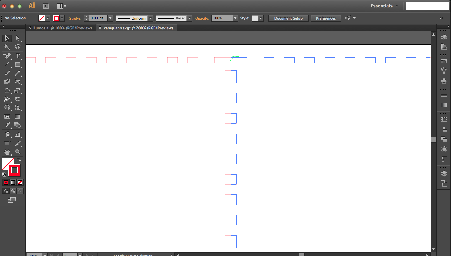The width and height of the screenshot is (451, 256).
Task: Expand the opacity percentage dropdown
Action: (x=235, y=18)
